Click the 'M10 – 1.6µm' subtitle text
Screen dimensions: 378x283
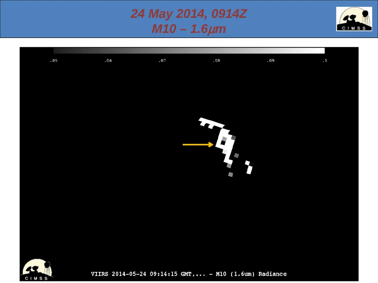(x=189, y=29)
